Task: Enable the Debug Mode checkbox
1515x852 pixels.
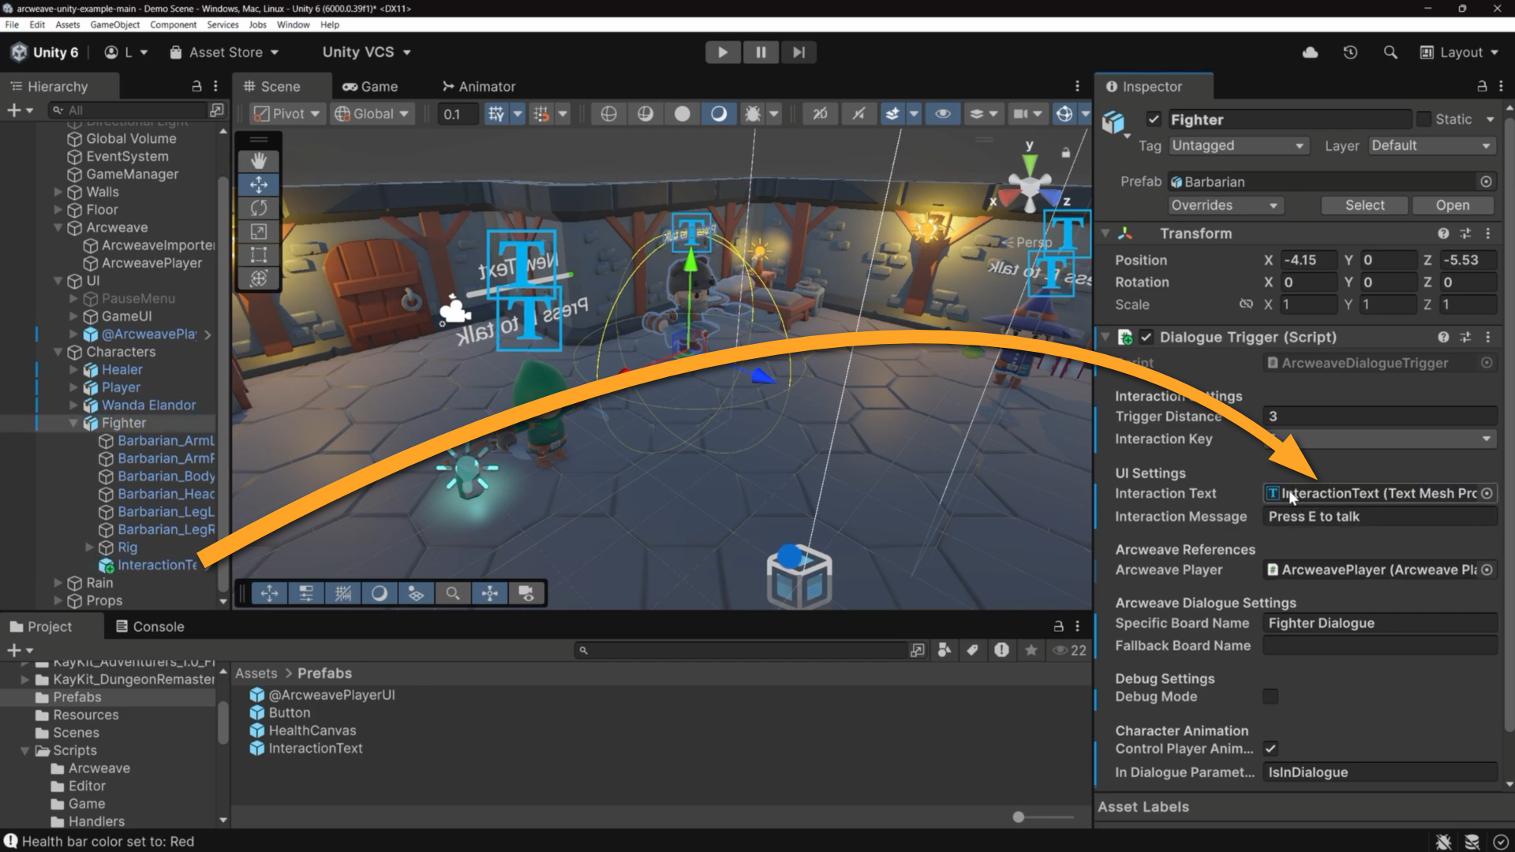Action: click(x=1270, y=697)
